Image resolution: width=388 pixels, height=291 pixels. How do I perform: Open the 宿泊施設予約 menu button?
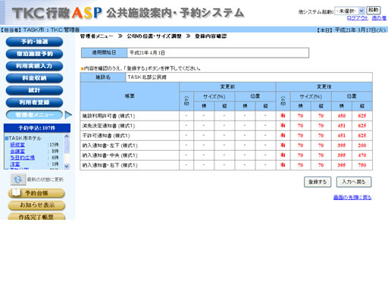click(x=34, y=54)
